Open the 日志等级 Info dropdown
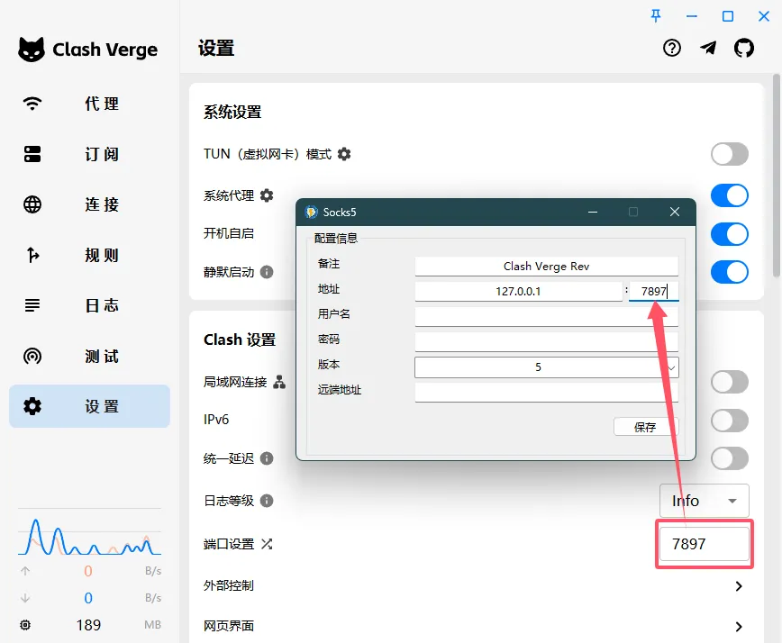The image size is (782, 643). coord(705,501)
